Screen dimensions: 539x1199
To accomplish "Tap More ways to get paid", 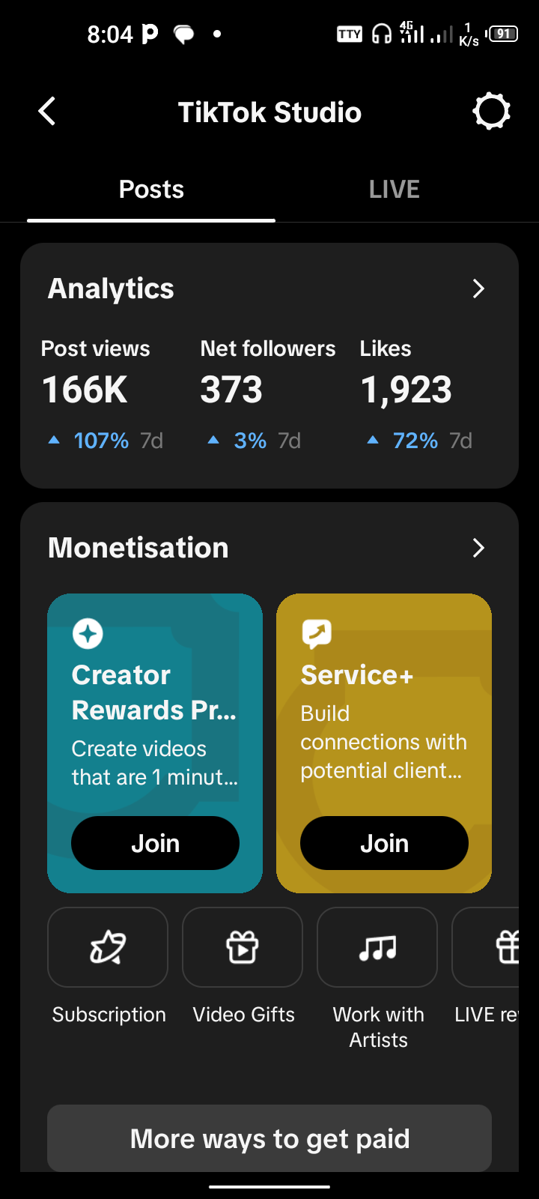I will pos(269,1138).
